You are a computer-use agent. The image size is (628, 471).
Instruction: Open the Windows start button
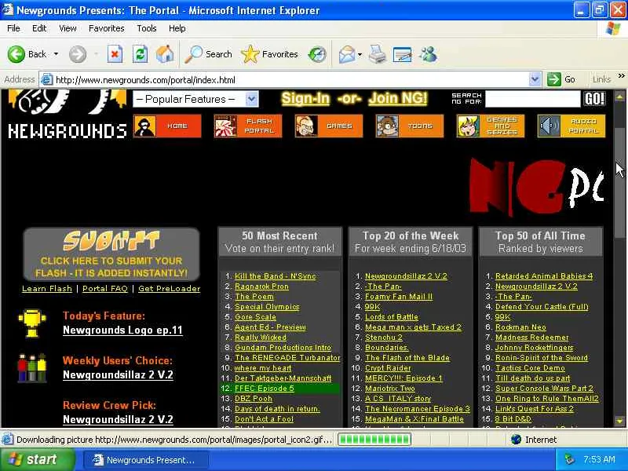tap(37, 459)
